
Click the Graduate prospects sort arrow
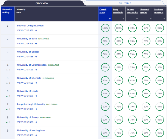pos(164,19)
